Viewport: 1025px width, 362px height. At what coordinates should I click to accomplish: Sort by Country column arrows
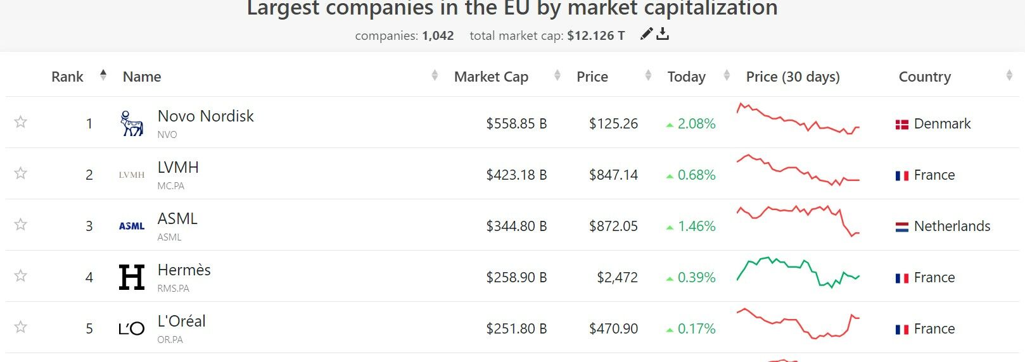(1009, 76)
